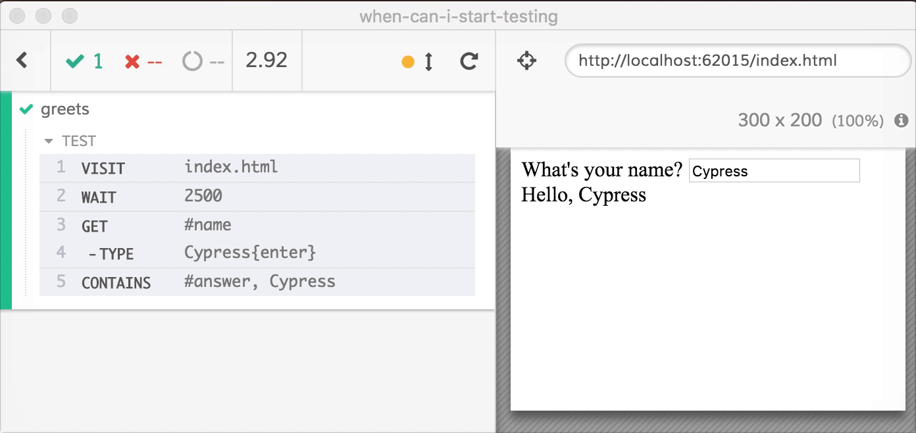The width and height of the screenshot is (916, 433).
Task: Click the yellow dot beside the auto-scroll arrow
Action: (408, 63)
